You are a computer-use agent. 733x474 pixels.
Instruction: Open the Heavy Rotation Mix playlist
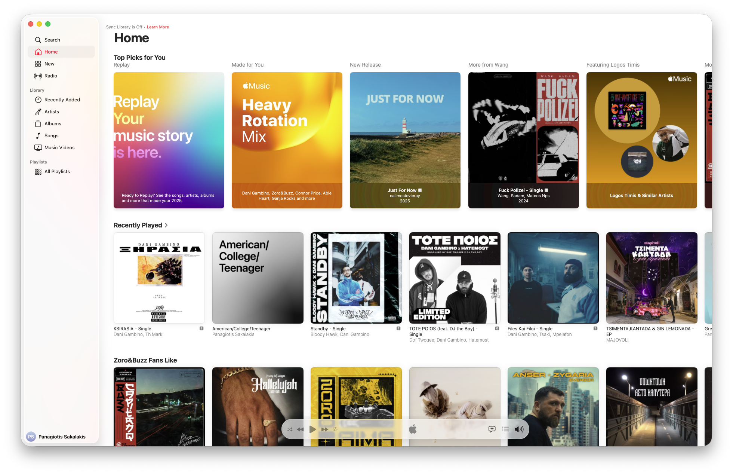click(287, 140)
